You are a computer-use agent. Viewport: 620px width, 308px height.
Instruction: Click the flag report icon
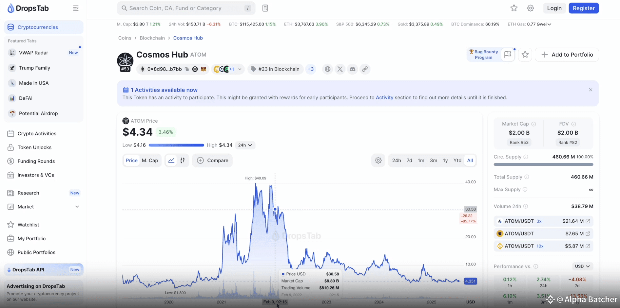click(x=508, y=55)
